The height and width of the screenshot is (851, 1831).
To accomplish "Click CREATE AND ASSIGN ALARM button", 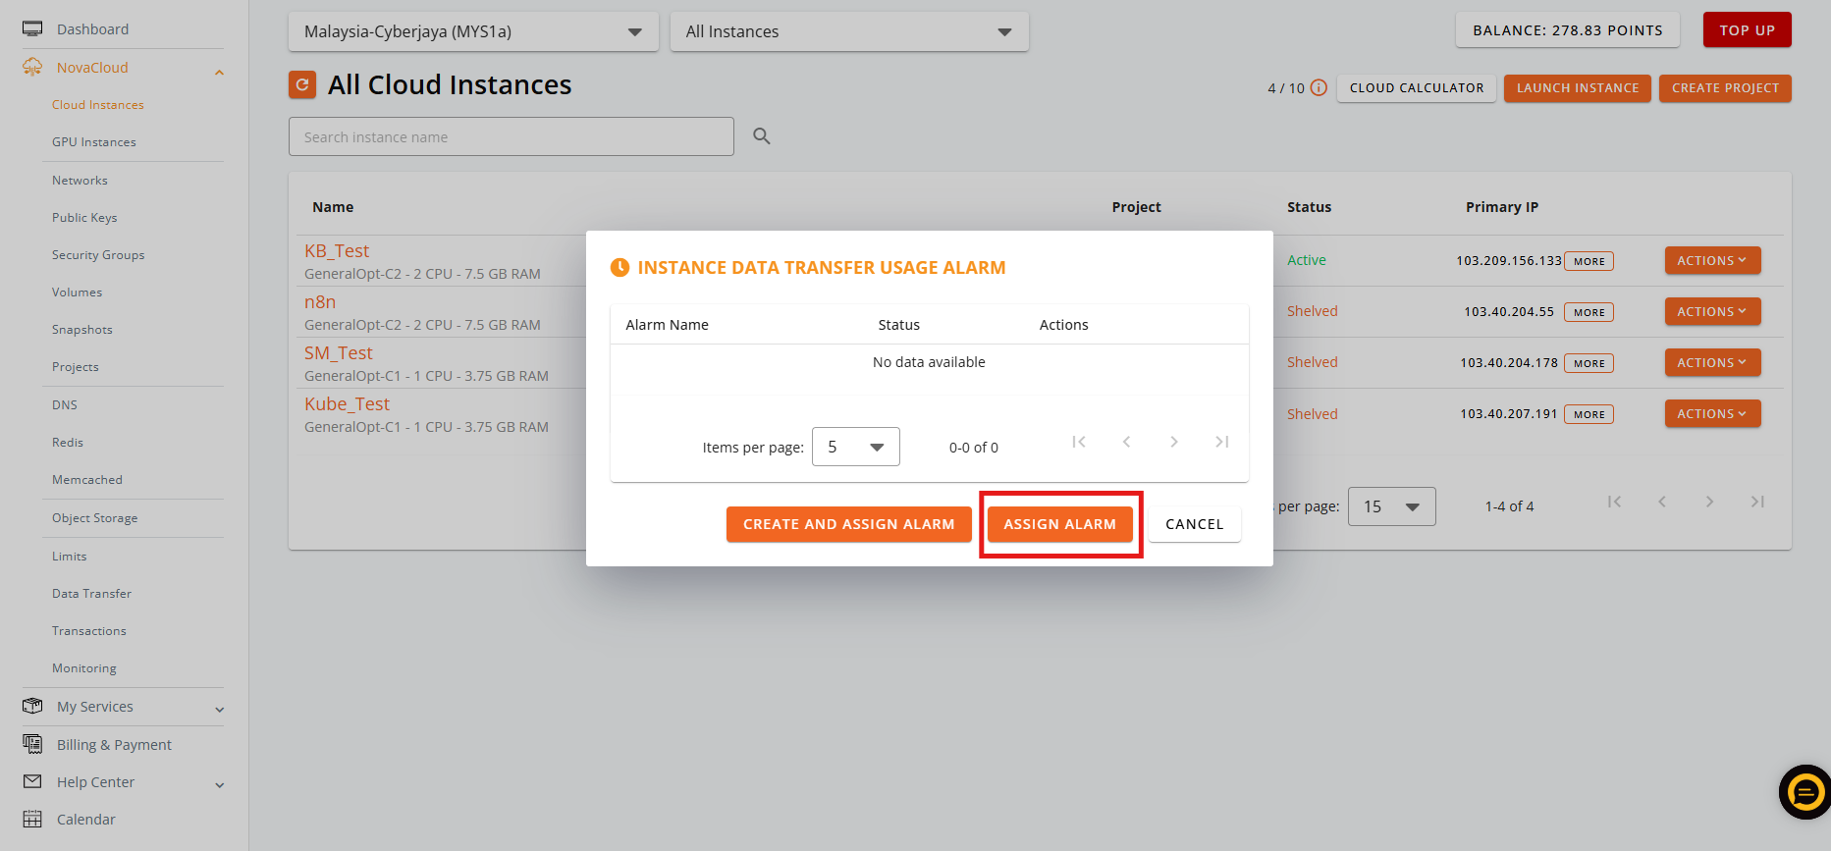I will [x=849, y=524].
